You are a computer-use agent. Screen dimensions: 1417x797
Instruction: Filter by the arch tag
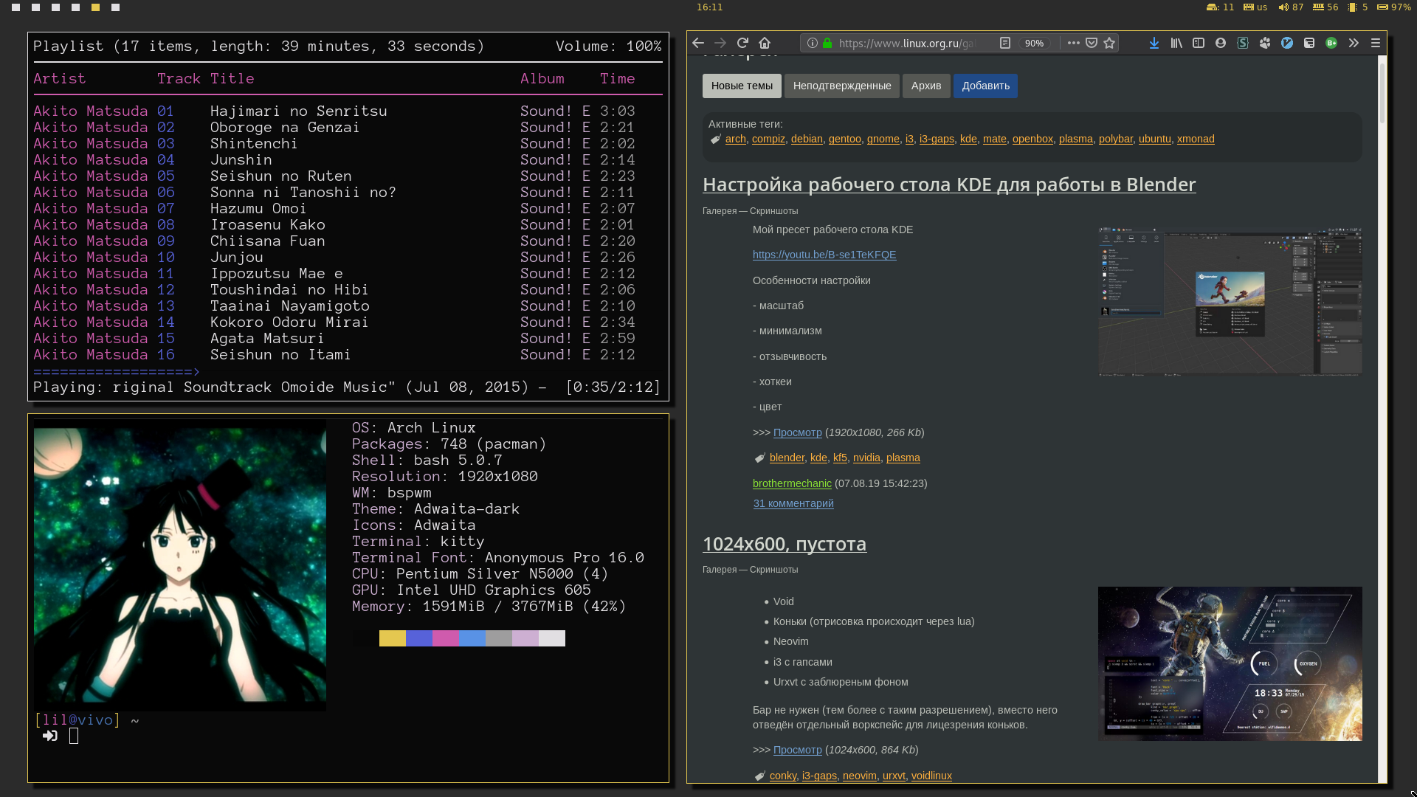(735, 139)
